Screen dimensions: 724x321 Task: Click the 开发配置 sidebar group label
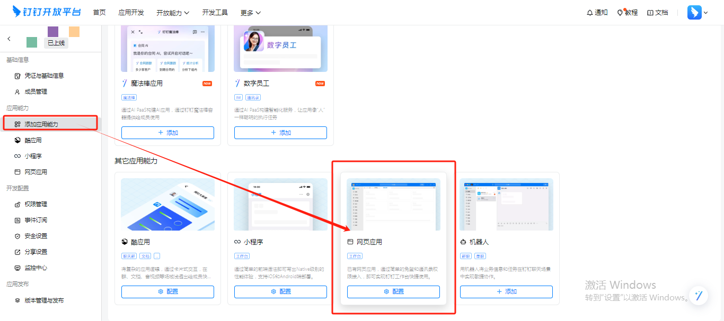(17, 188)
